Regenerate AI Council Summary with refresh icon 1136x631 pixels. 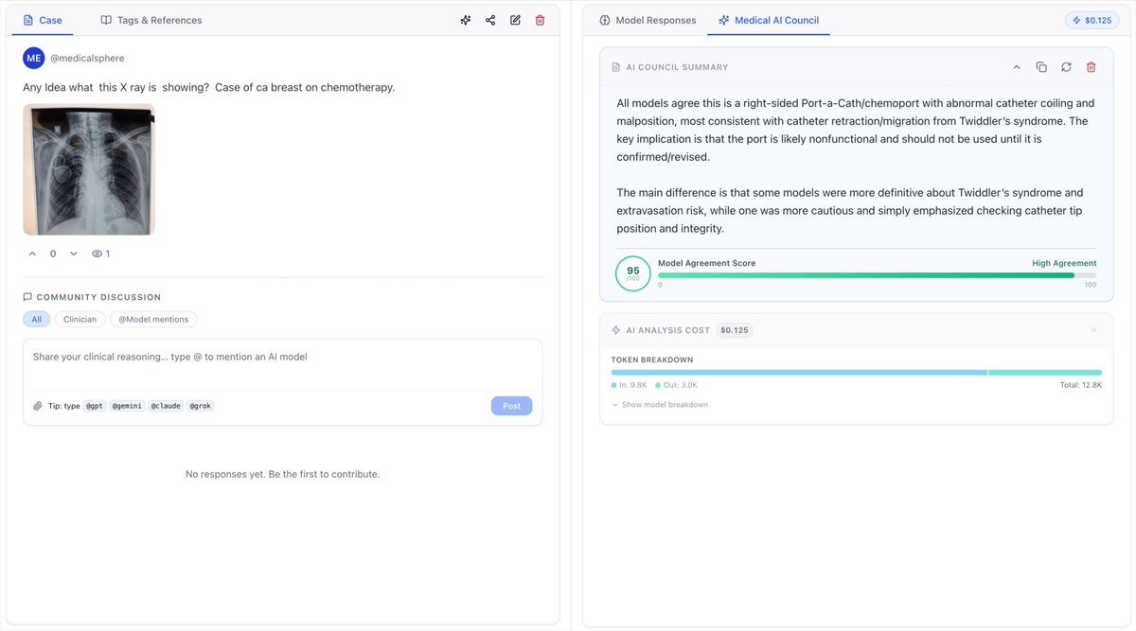coord(1066,67)
